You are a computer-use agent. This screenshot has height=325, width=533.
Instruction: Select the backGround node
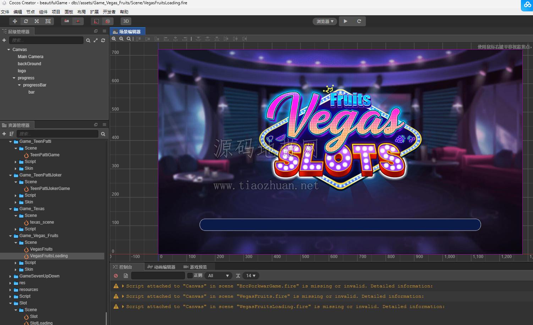[29, 64]
